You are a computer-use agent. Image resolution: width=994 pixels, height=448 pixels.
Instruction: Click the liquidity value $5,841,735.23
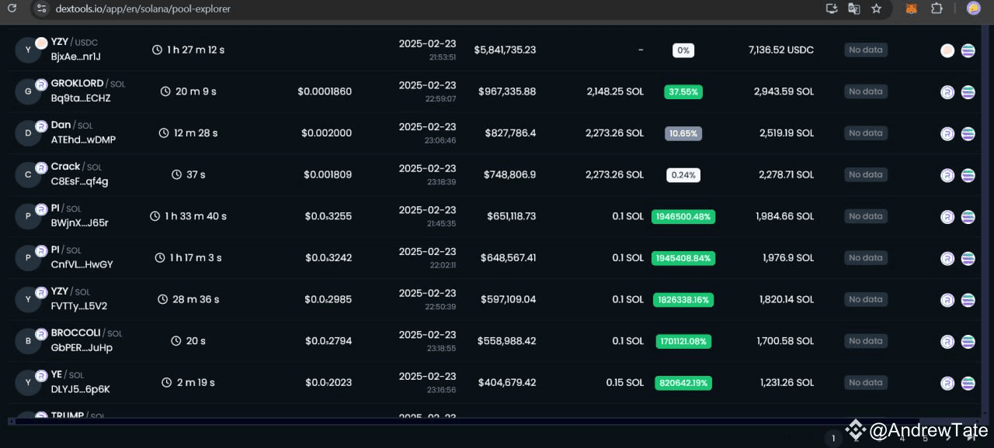click(505, 50)
